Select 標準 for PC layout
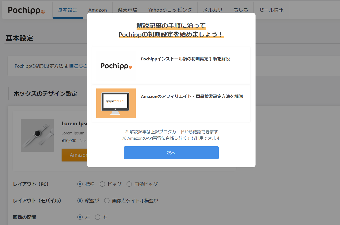The height and width of the screenshot is (225, 340). pos(80,184)
